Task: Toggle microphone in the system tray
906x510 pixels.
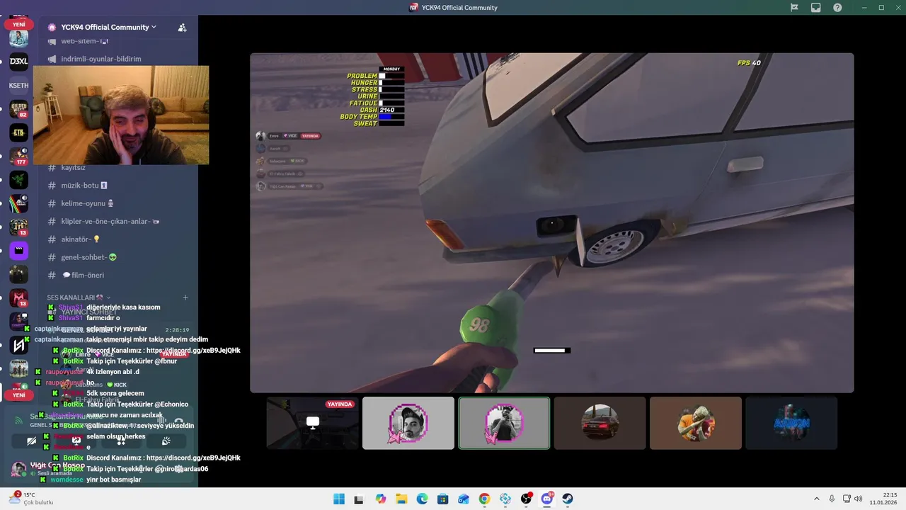Action: point(832,499)
